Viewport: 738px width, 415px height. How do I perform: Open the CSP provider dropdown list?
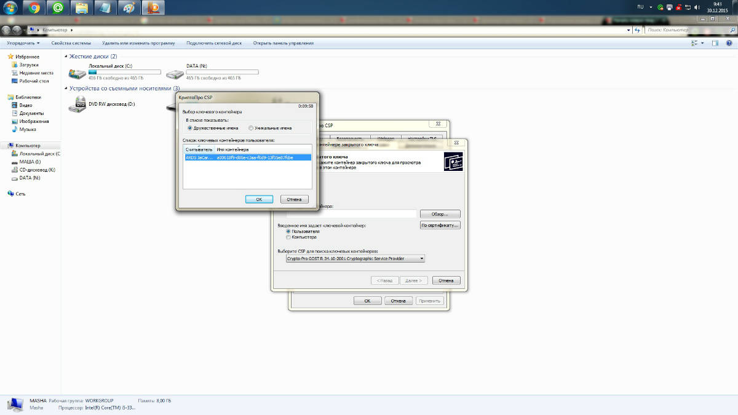(421, 259)
